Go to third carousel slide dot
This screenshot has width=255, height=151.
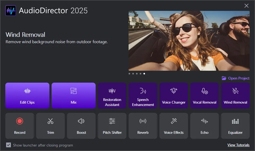pyautogui.click(x=137, y=74)
